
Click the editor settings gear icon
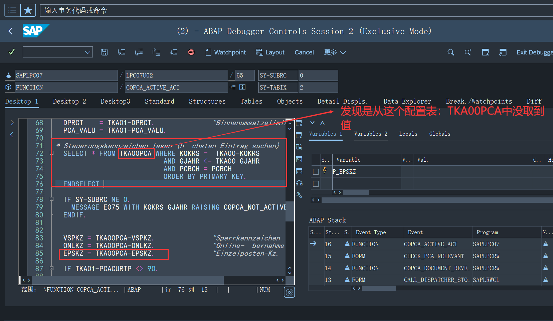[289, 292]
